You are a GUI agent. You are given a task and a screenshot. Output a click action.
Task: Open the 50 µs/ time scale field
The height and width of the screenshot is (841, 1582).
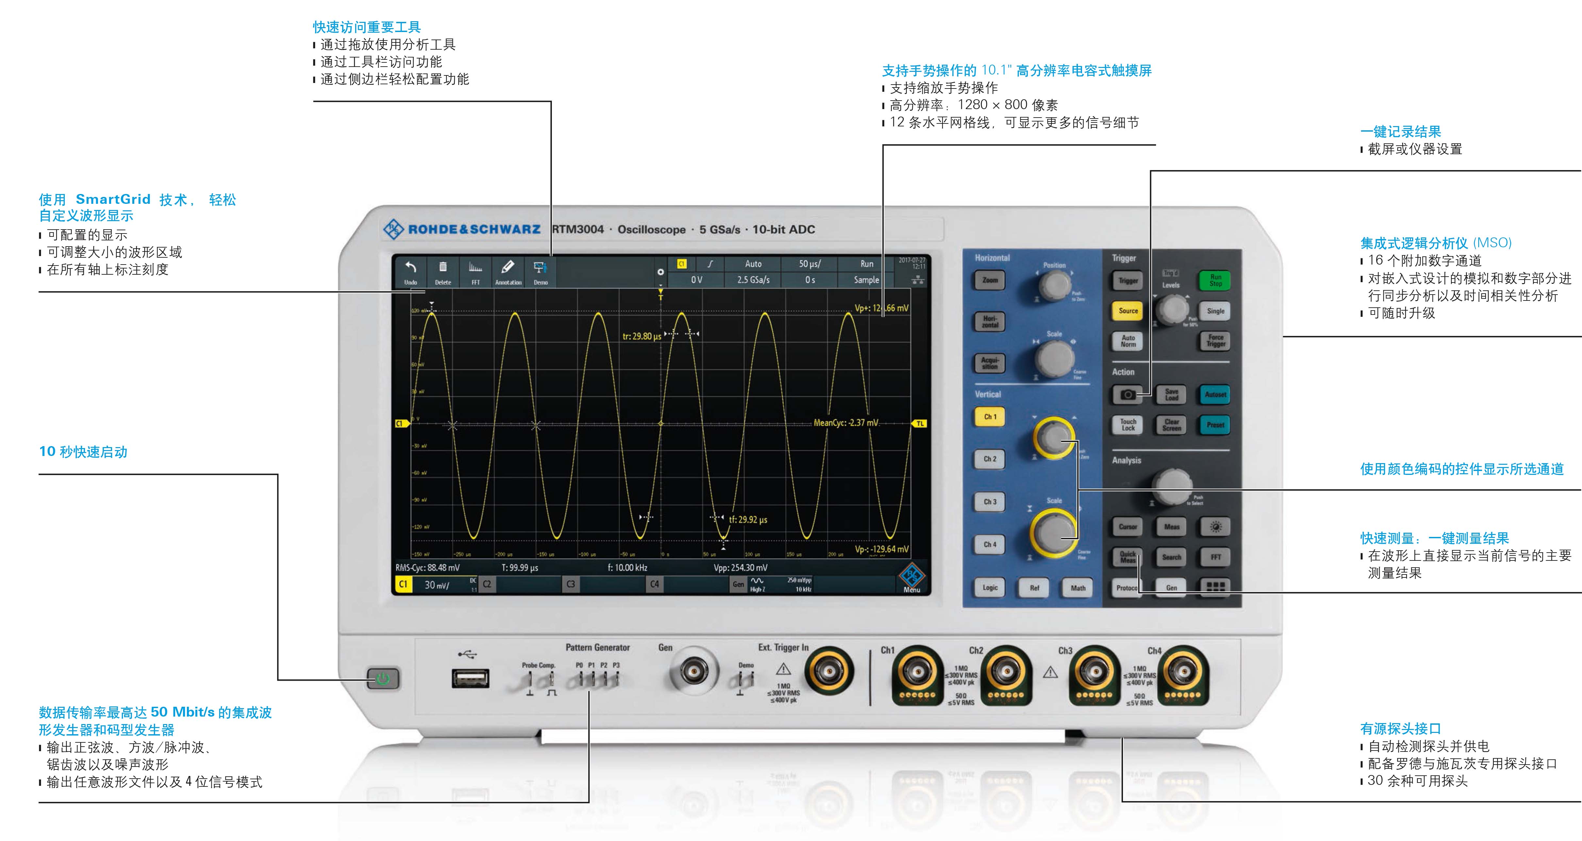pyautogui.click(x=809, y=264)
